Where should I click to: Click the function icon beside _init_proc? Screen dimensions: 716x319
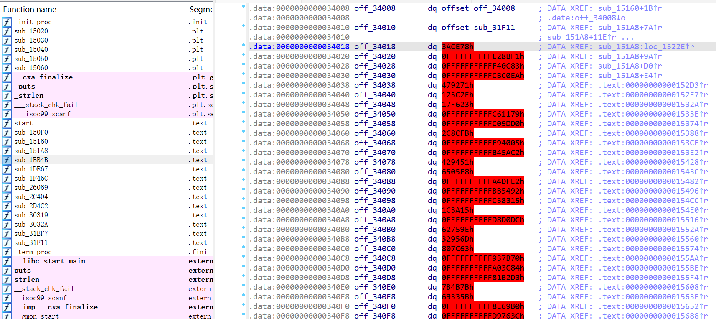pos(7,22)
